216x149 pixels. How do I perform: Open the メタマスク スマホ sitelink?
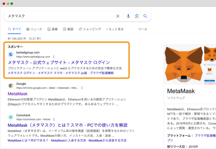pyautogui.click(x=50, y=73)
